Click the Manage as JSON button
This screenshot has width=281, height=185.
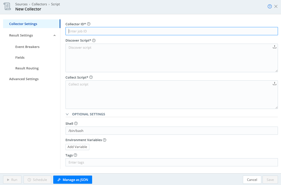pos(72,180)
